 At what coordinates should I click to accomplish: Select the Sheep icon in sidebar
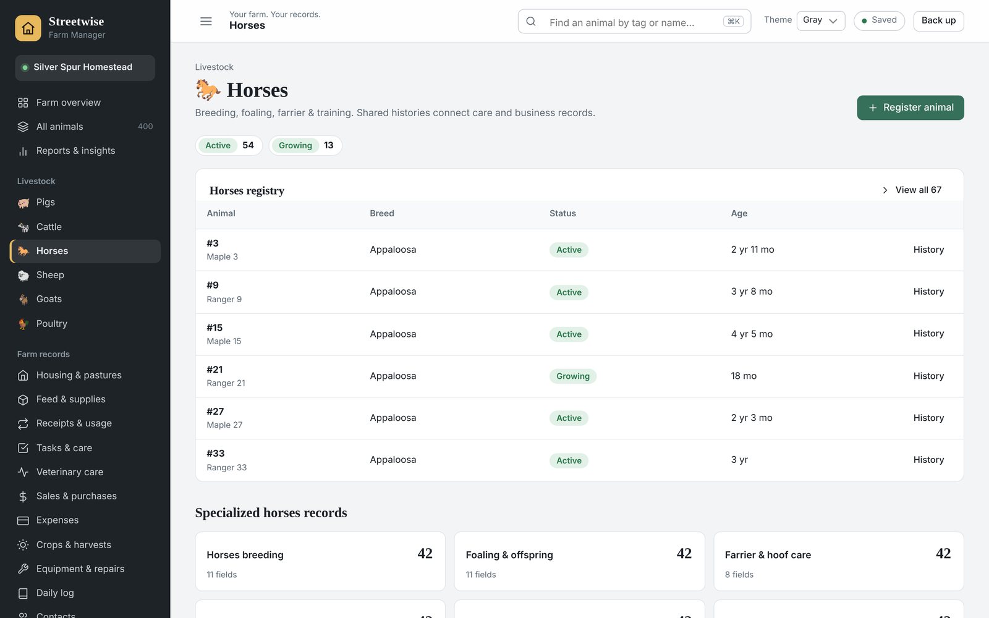coord(23,275)
